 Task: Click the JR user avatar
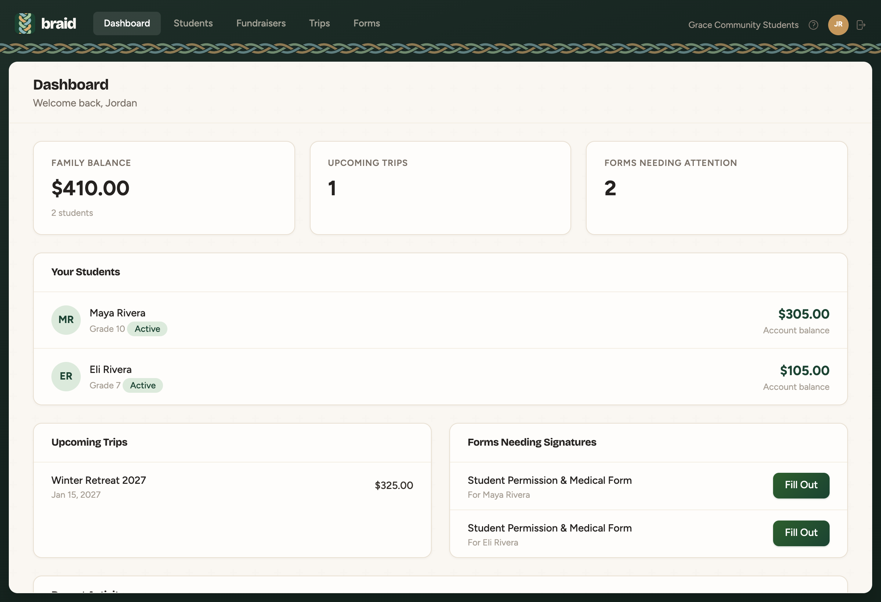point(838,25)
